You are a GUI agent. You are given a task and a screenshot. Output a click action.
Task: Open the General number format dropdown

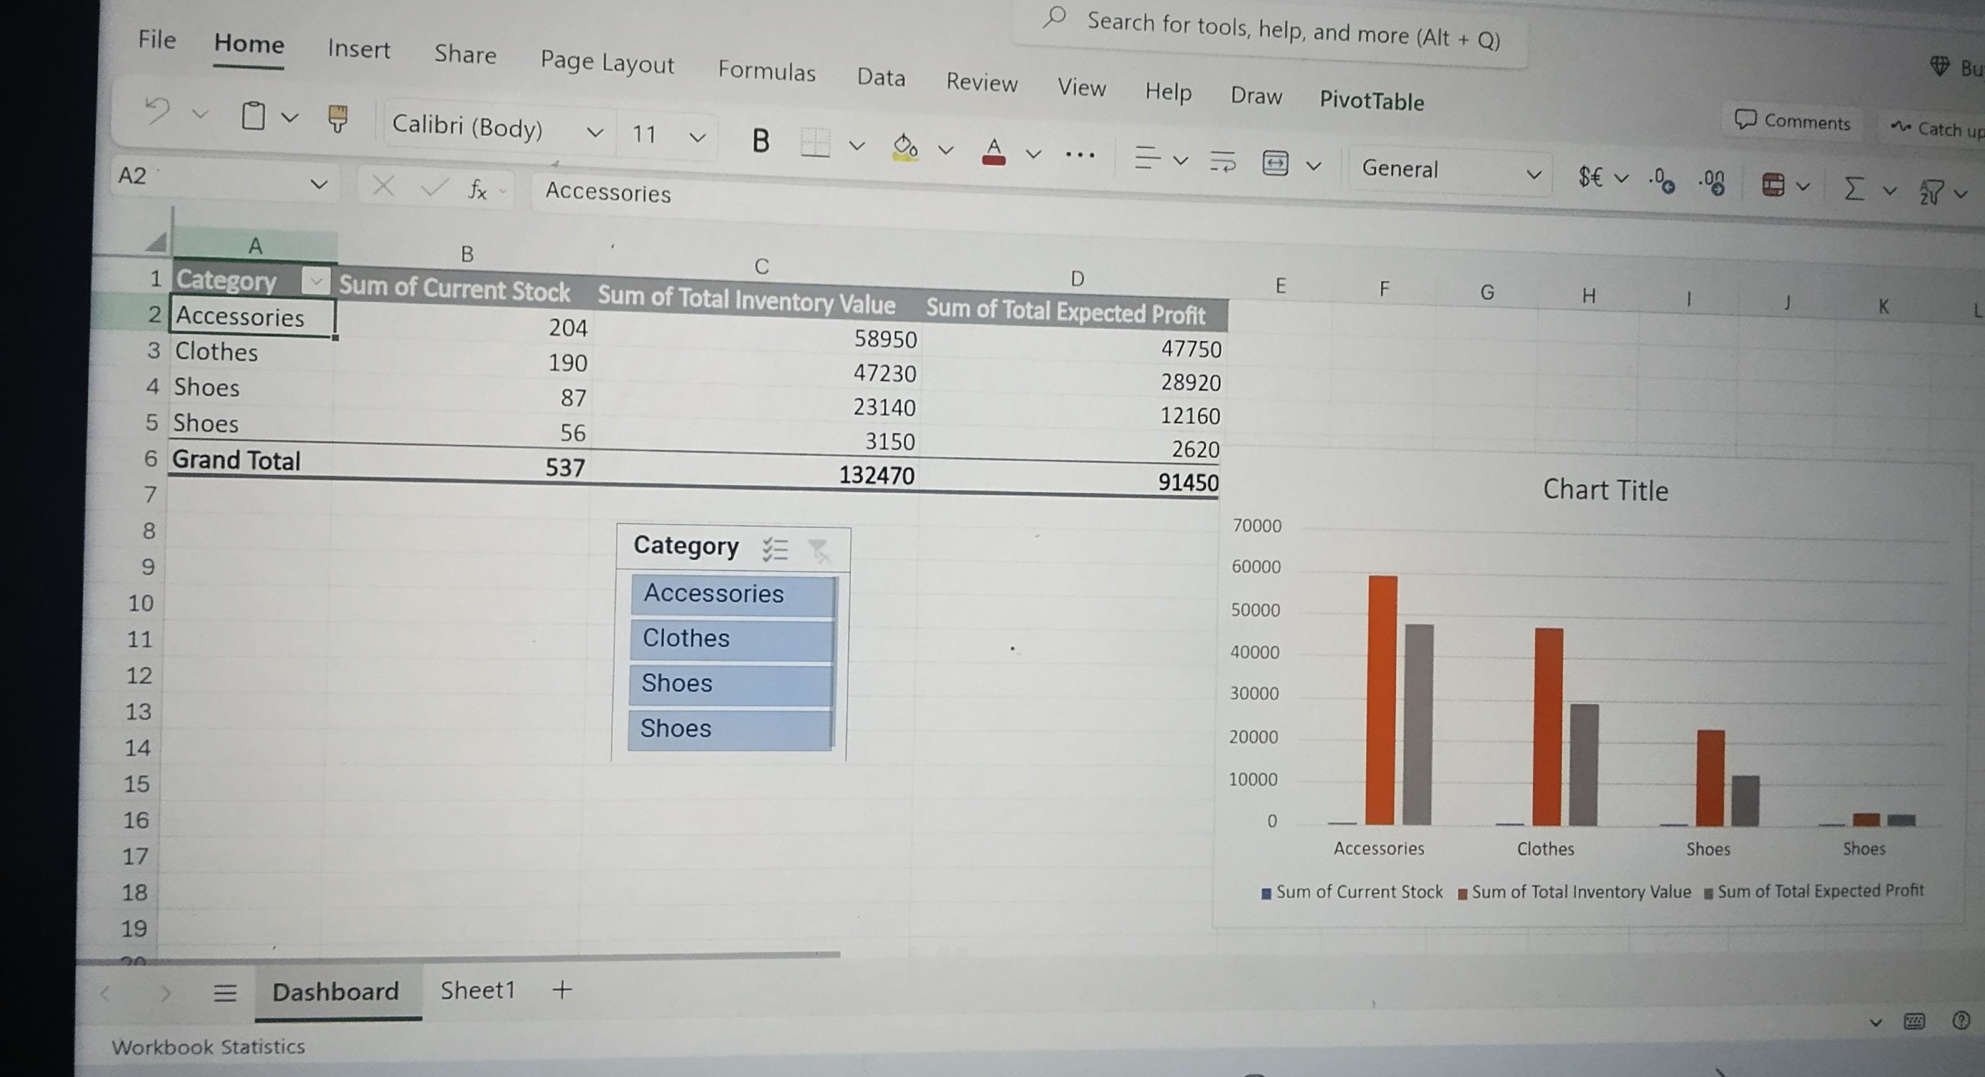tap(1533, 175)
